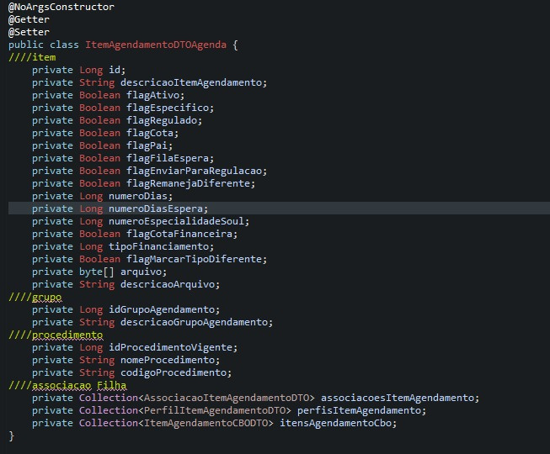This screenshot has width=550, height=454.
Task: Click the Boolean type of flagCota
Action: click(x=99, y=133)
